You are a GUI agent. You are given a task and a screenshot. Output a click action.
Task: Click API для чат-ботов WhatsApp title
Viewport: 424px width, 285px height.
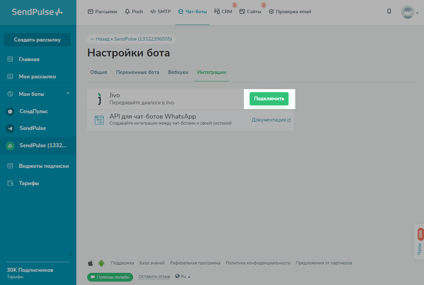click(153, 116)
